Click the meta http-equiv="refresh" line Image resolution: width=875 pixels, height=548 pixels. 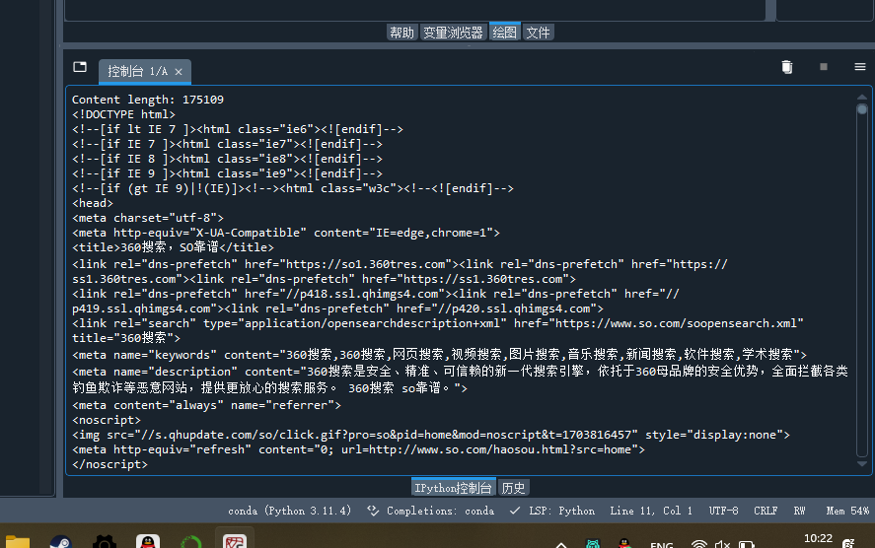(x=358, y=449)
